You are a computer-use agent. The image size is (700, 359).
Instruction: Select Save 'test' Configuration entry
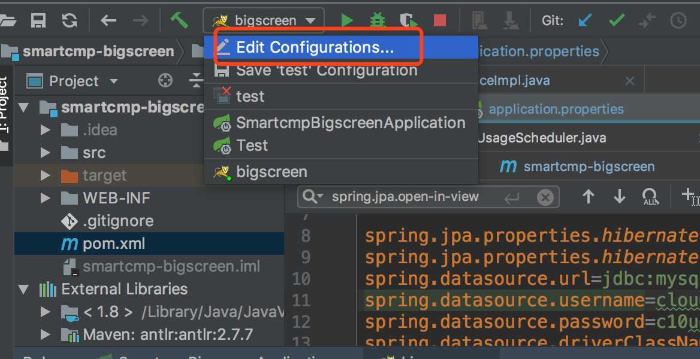point(341,70)
